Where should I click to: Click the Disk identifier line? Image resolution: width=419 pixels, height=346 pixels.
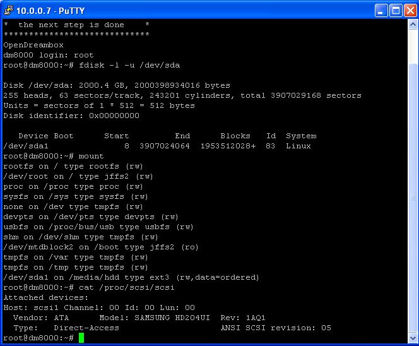71,116
